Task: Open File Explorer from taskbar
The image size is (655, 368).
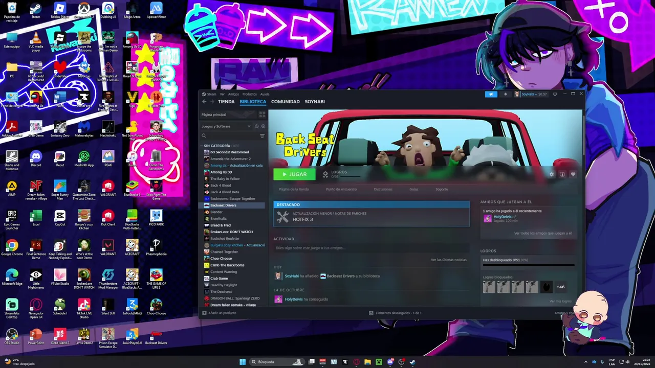Action: (x=367, y=362)
